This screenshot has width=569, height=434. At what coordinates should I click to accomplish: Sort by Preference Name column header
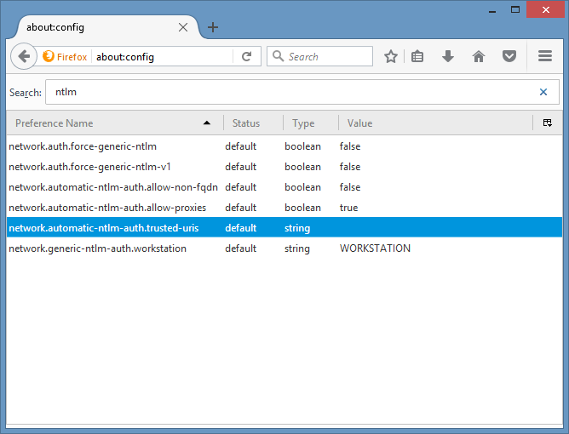click(115, 123)
